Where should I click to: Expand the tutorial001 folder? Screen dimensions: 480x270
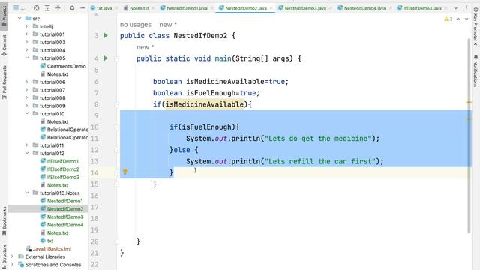(x=27, y=34)
